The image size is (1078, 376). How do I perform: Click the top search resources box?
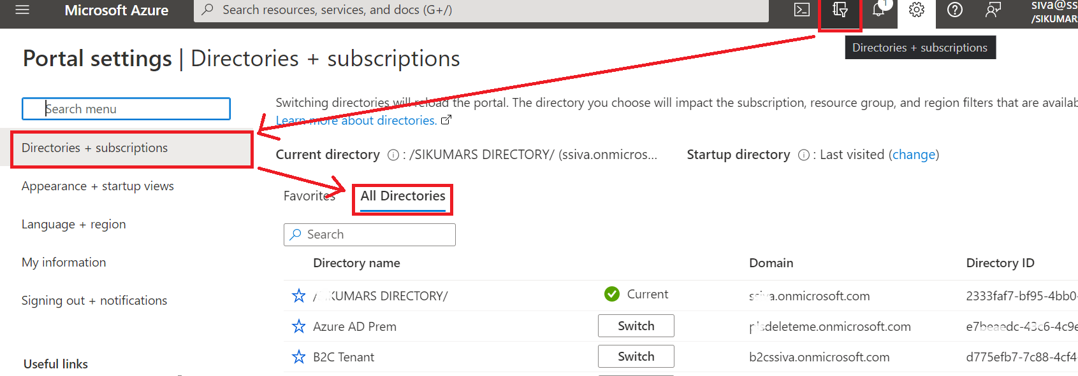coord(481,10)
